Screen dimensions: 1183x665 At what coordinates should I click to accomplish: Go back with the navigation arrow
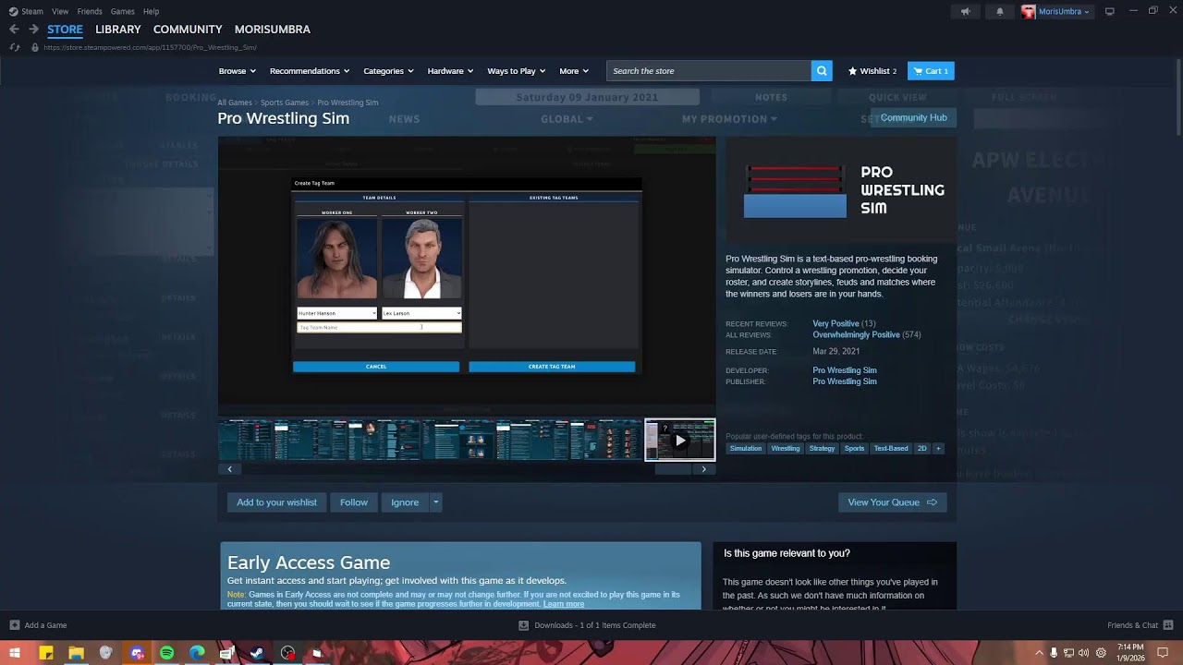[14, 30]
